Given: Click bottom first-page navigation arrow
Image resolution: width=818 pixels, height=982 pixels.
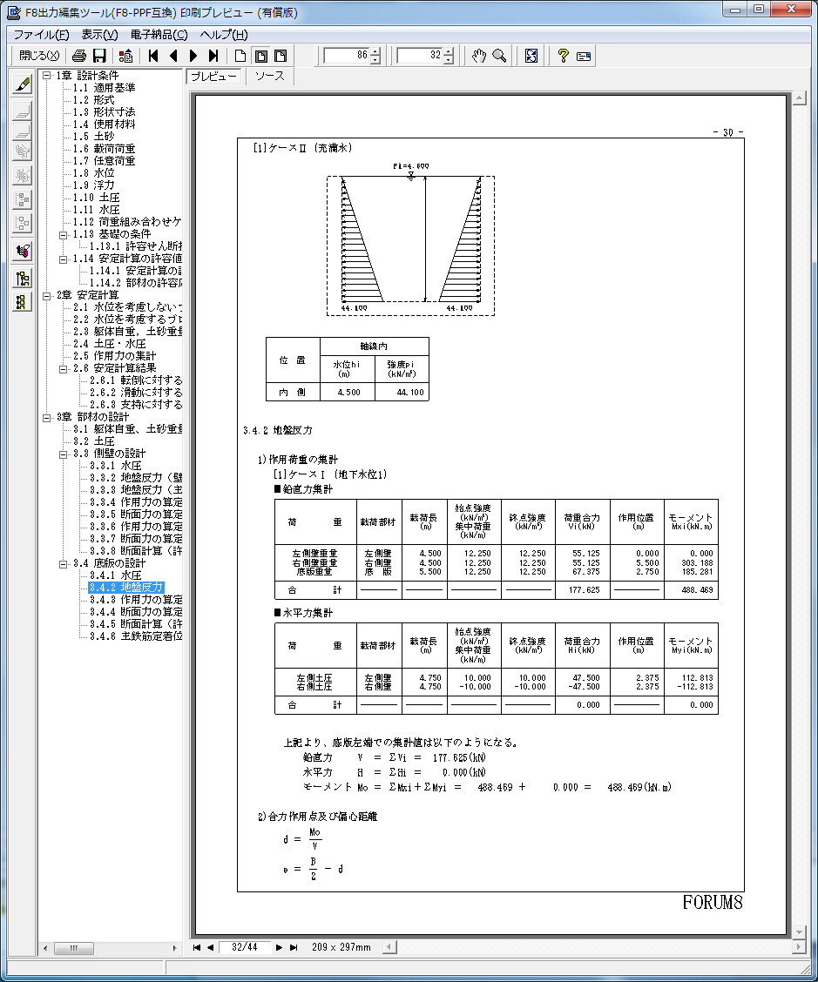Looking at the screenshot, I should (x=197, y=947).
